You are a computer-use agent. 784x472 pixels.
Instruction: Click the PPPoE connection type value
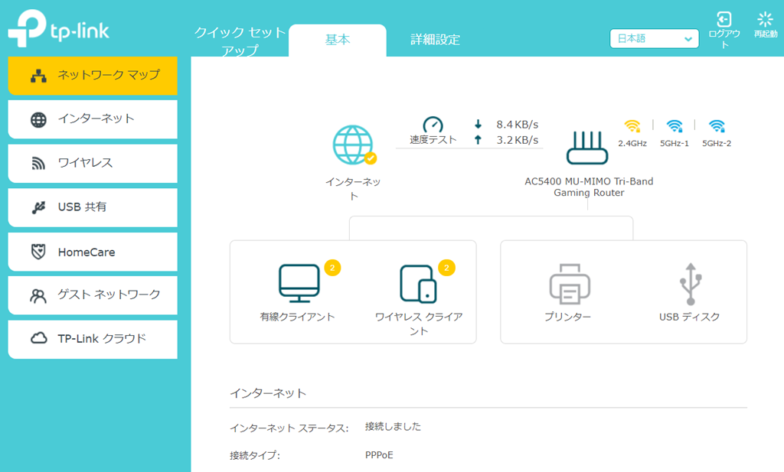(x=379, y=455)
